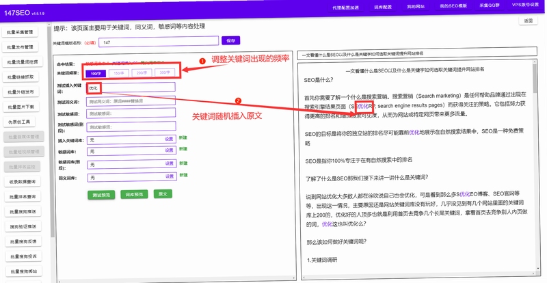Open 收录数据查询 in the sidebar
Screen dimensions: 547x283
click(23, 182)
